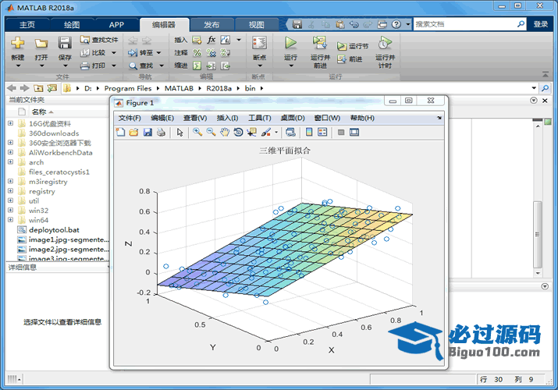The image size is (558, 390).
Task: Open the New (新建) dropdown arrow
Action: 18,66
